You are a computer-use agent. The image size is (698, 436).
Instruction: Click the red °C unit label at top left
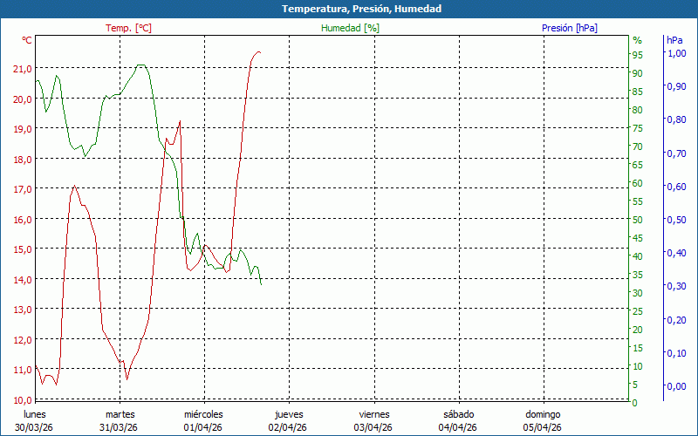[x=27, y=40]
